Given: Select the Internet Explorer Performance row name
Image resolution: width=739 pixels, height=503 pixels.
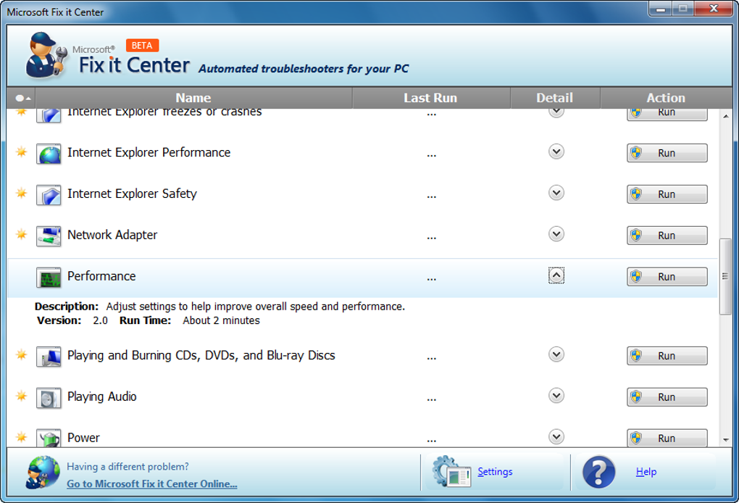Looking at the screenshot, I should [x=149, y=153].
